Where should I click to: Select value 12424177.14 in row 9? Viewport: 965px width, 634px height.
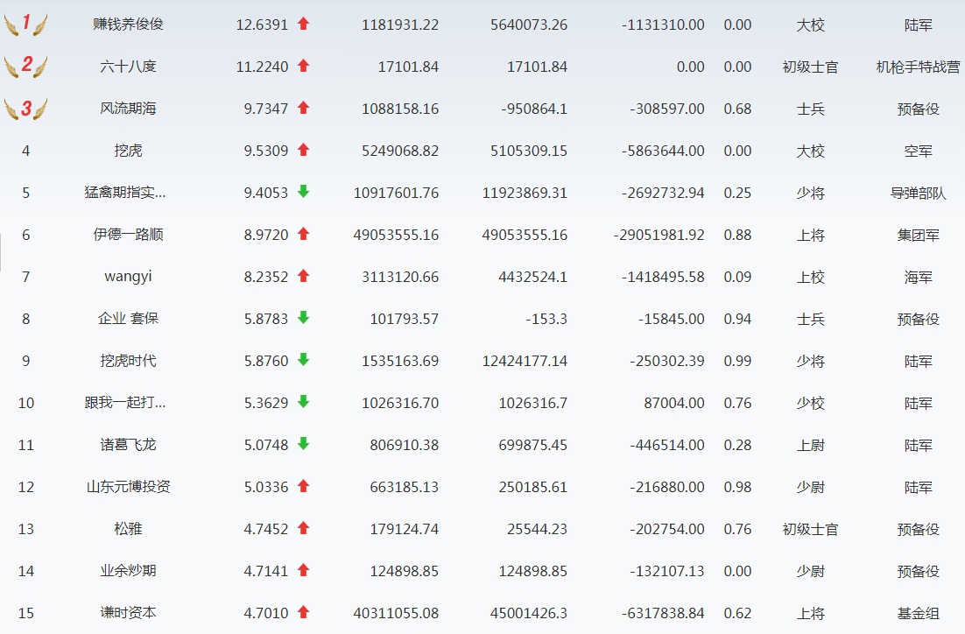525,361
